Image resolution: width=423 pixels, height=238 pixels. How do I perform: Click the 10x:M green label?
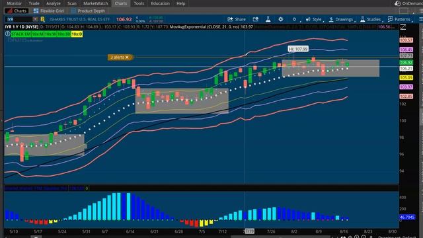[38, 34]
